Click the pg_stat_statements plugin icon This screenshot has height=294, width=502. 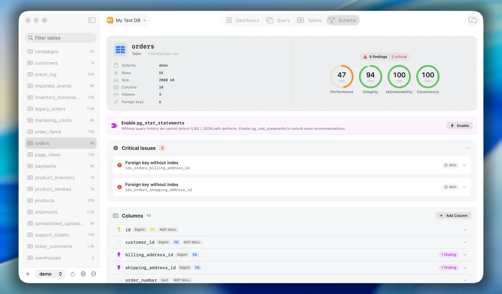(114, 125)
